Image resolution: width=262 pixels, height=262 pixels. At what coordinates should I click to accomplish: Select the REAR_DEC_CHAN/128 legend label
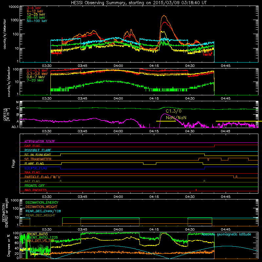pyautogui.click(x=43, y=211)
